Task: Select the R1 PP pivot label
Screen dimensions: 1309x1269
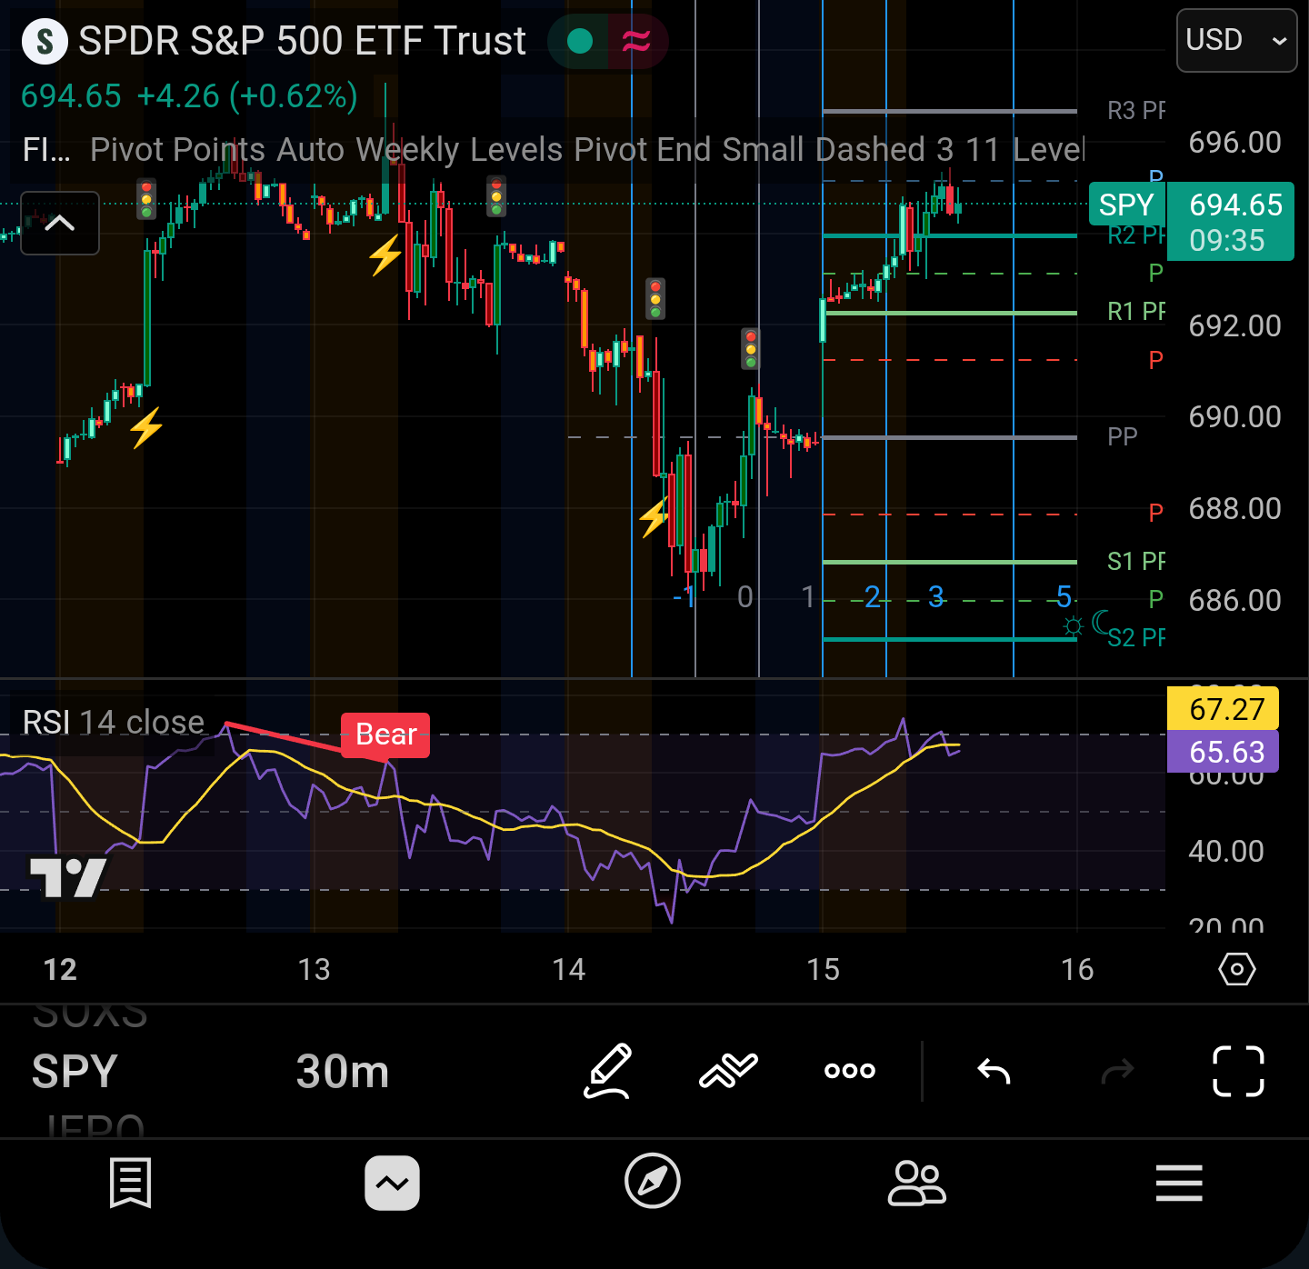Action: 1135,312
